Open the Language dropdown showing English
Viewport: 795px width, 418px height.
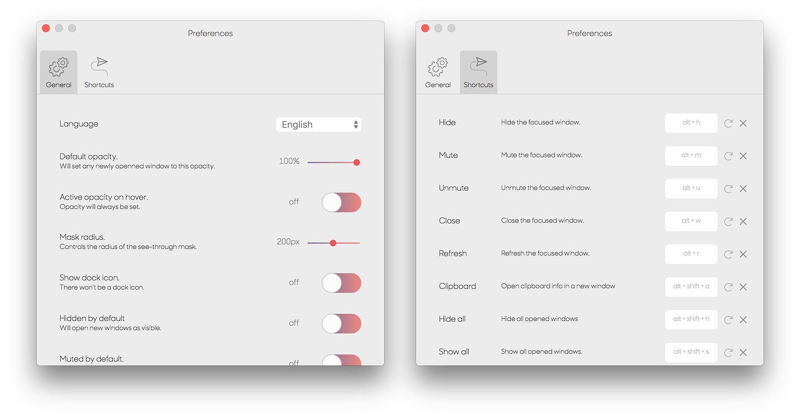(318, 125)
